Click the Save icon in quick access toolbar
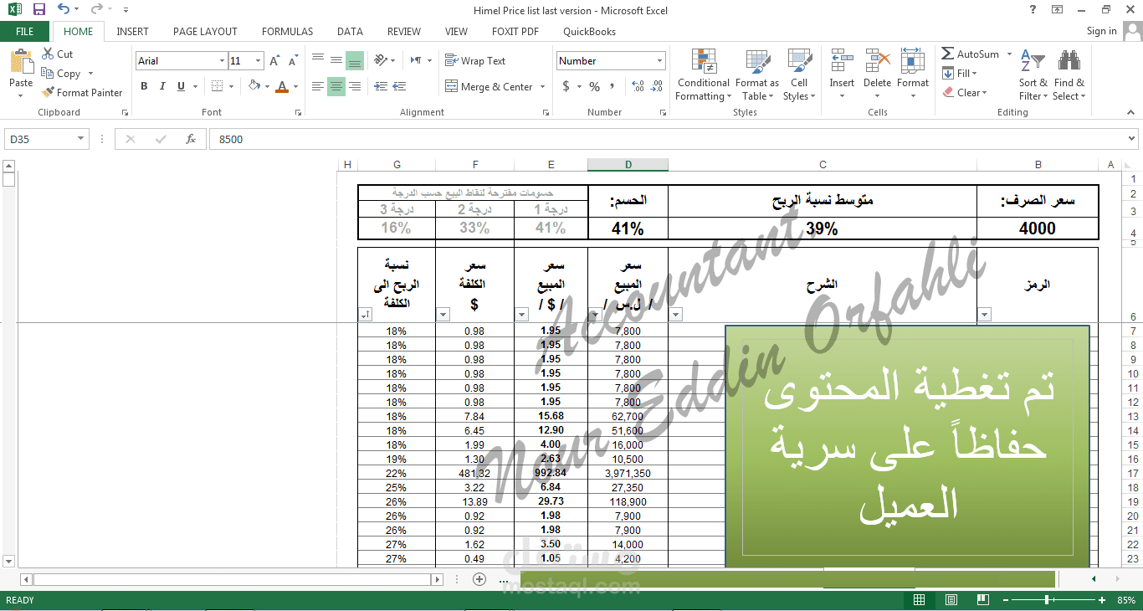 point(39,10)
